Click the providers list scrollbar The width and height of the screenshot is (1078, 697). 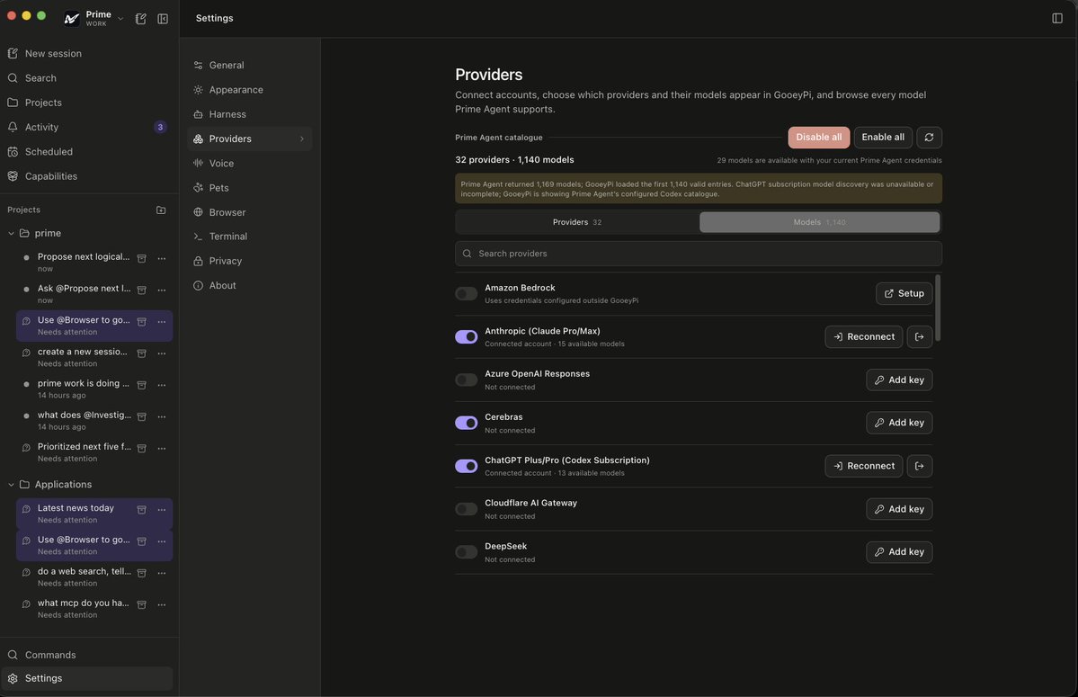coord(938,308)
